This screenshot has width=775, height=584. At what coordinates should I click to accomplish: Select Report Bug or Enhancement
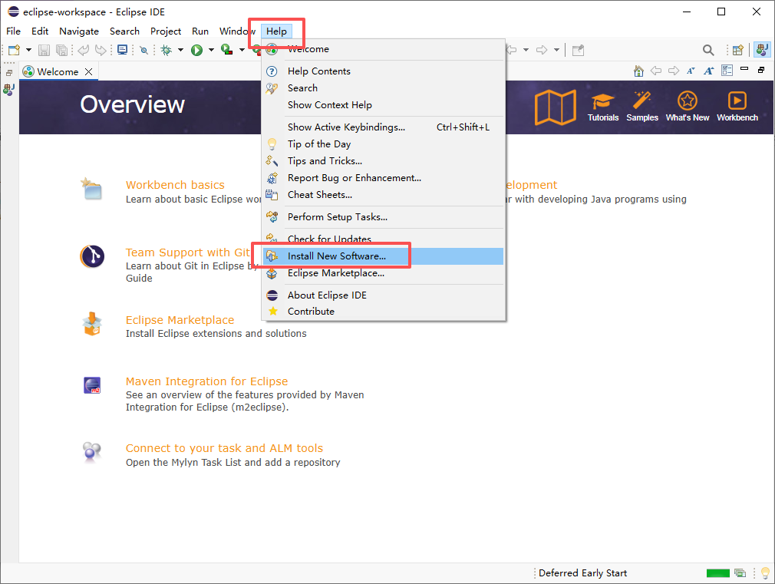click(x=383, y=177)
